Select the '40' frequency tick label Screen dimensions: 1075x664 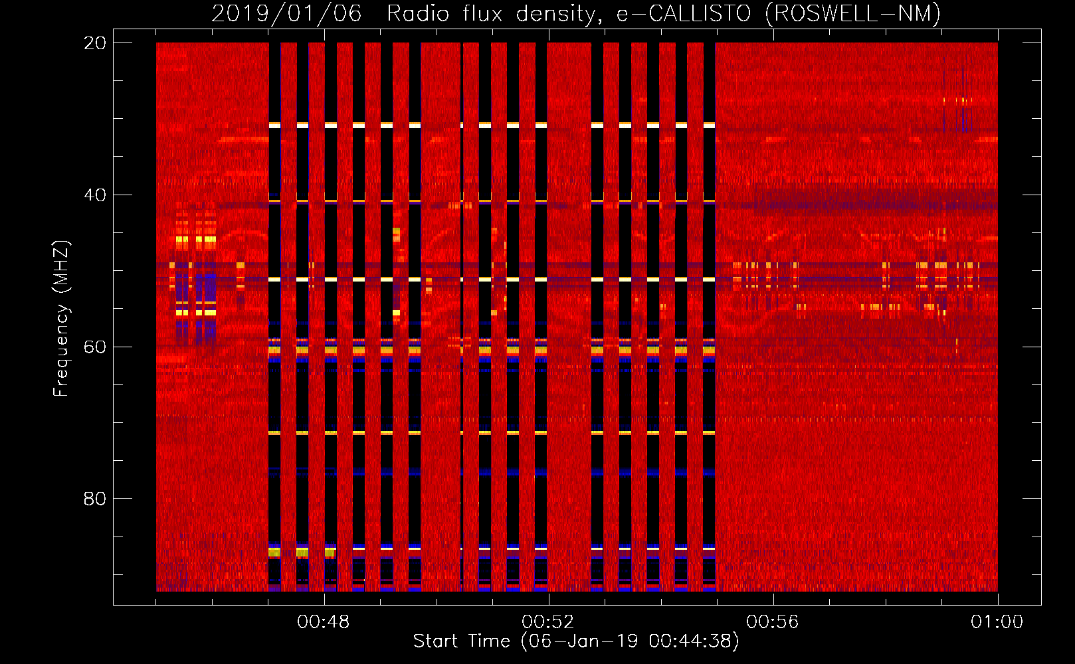click(x=95, y=195)
